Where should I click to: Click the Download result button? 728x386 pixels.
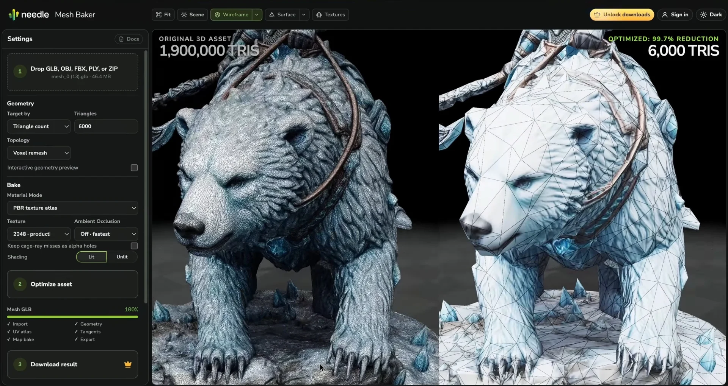(x=72, y=364)
